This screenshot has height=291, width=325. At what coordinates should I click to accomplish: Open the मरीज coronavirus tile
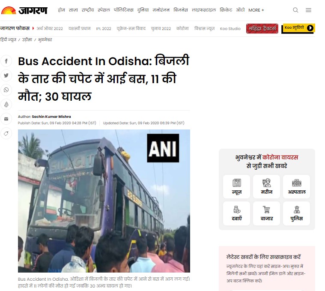pos(266,186)
